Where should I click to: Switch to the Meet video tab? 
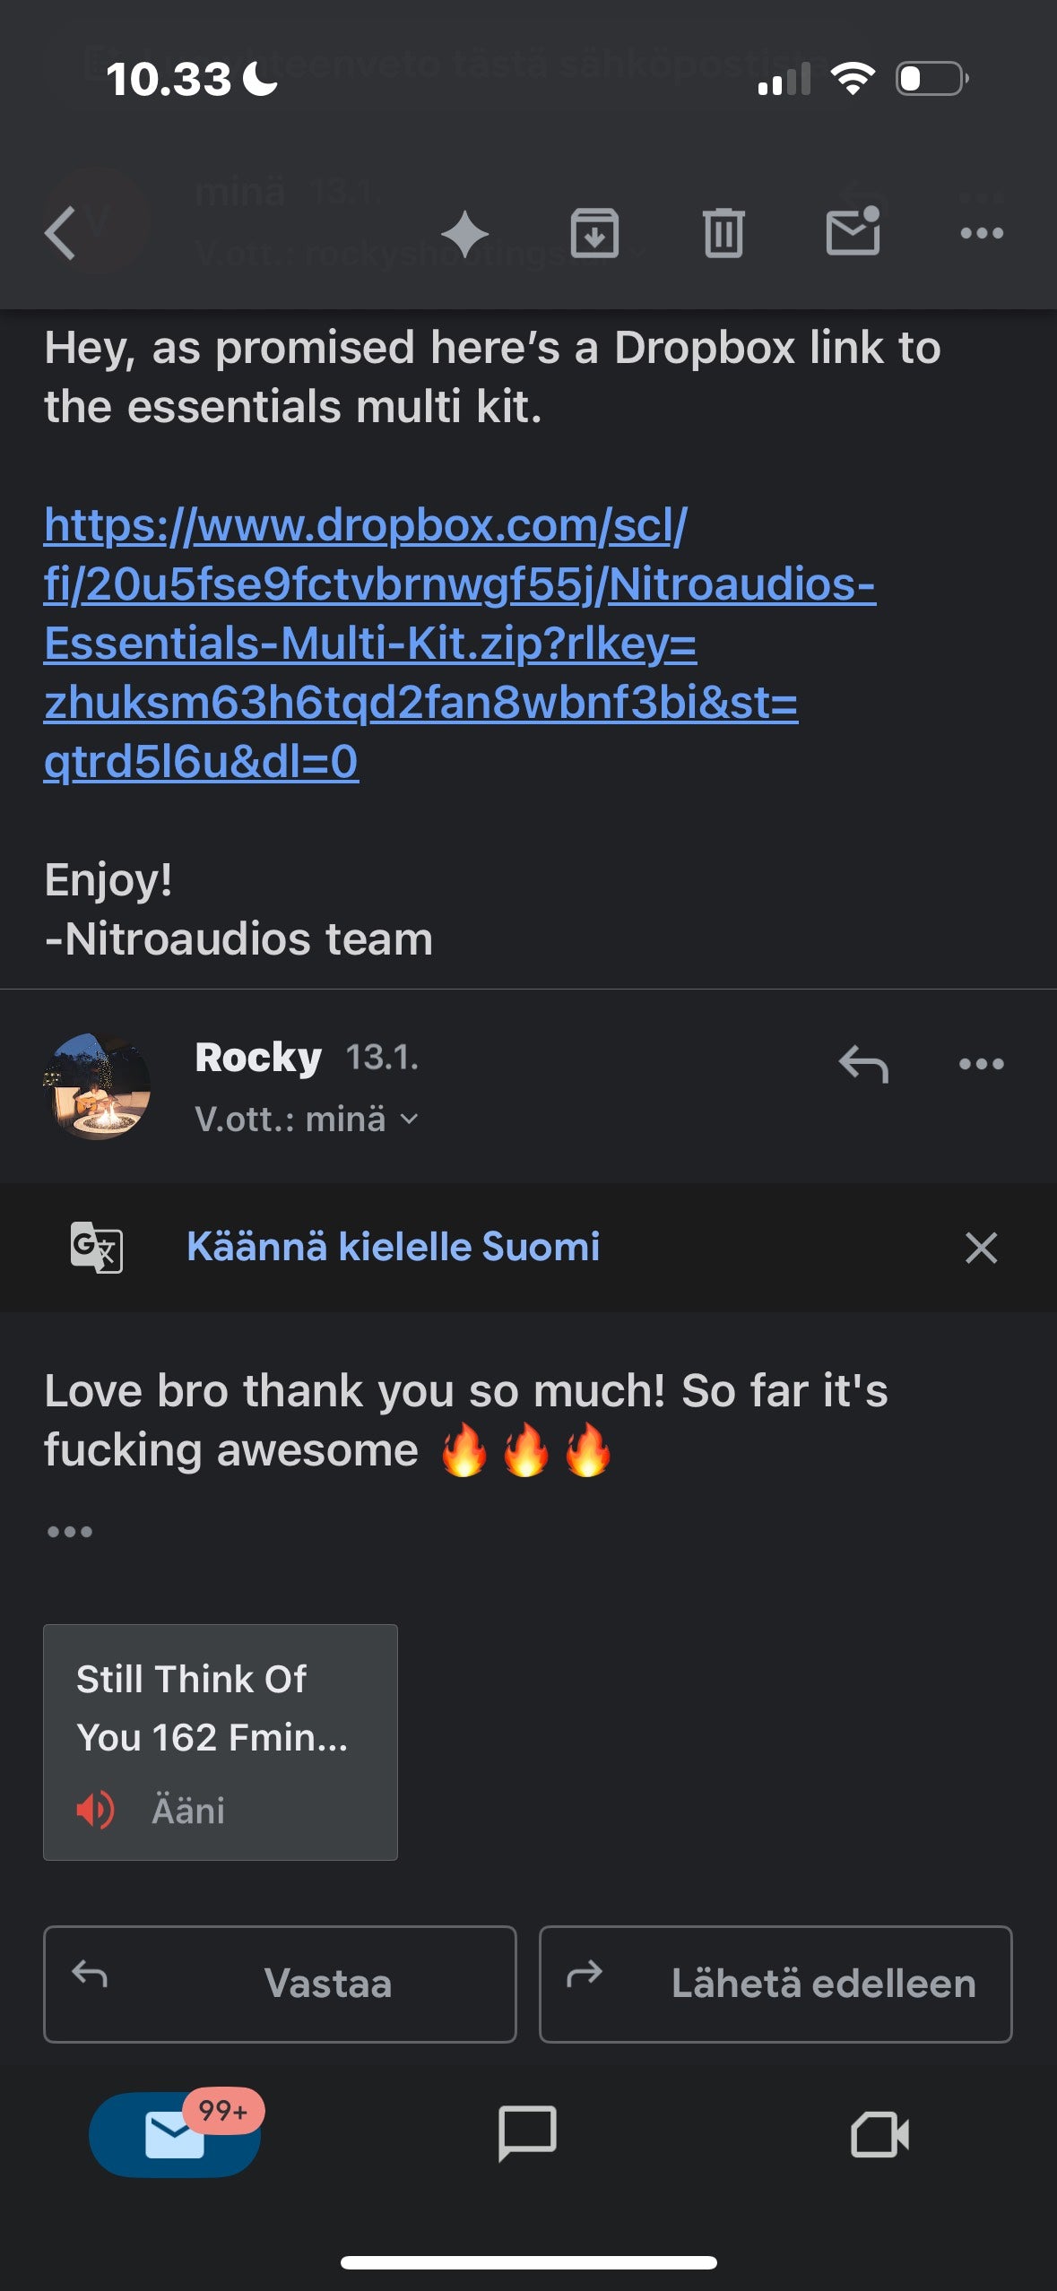coord(879,2135)
